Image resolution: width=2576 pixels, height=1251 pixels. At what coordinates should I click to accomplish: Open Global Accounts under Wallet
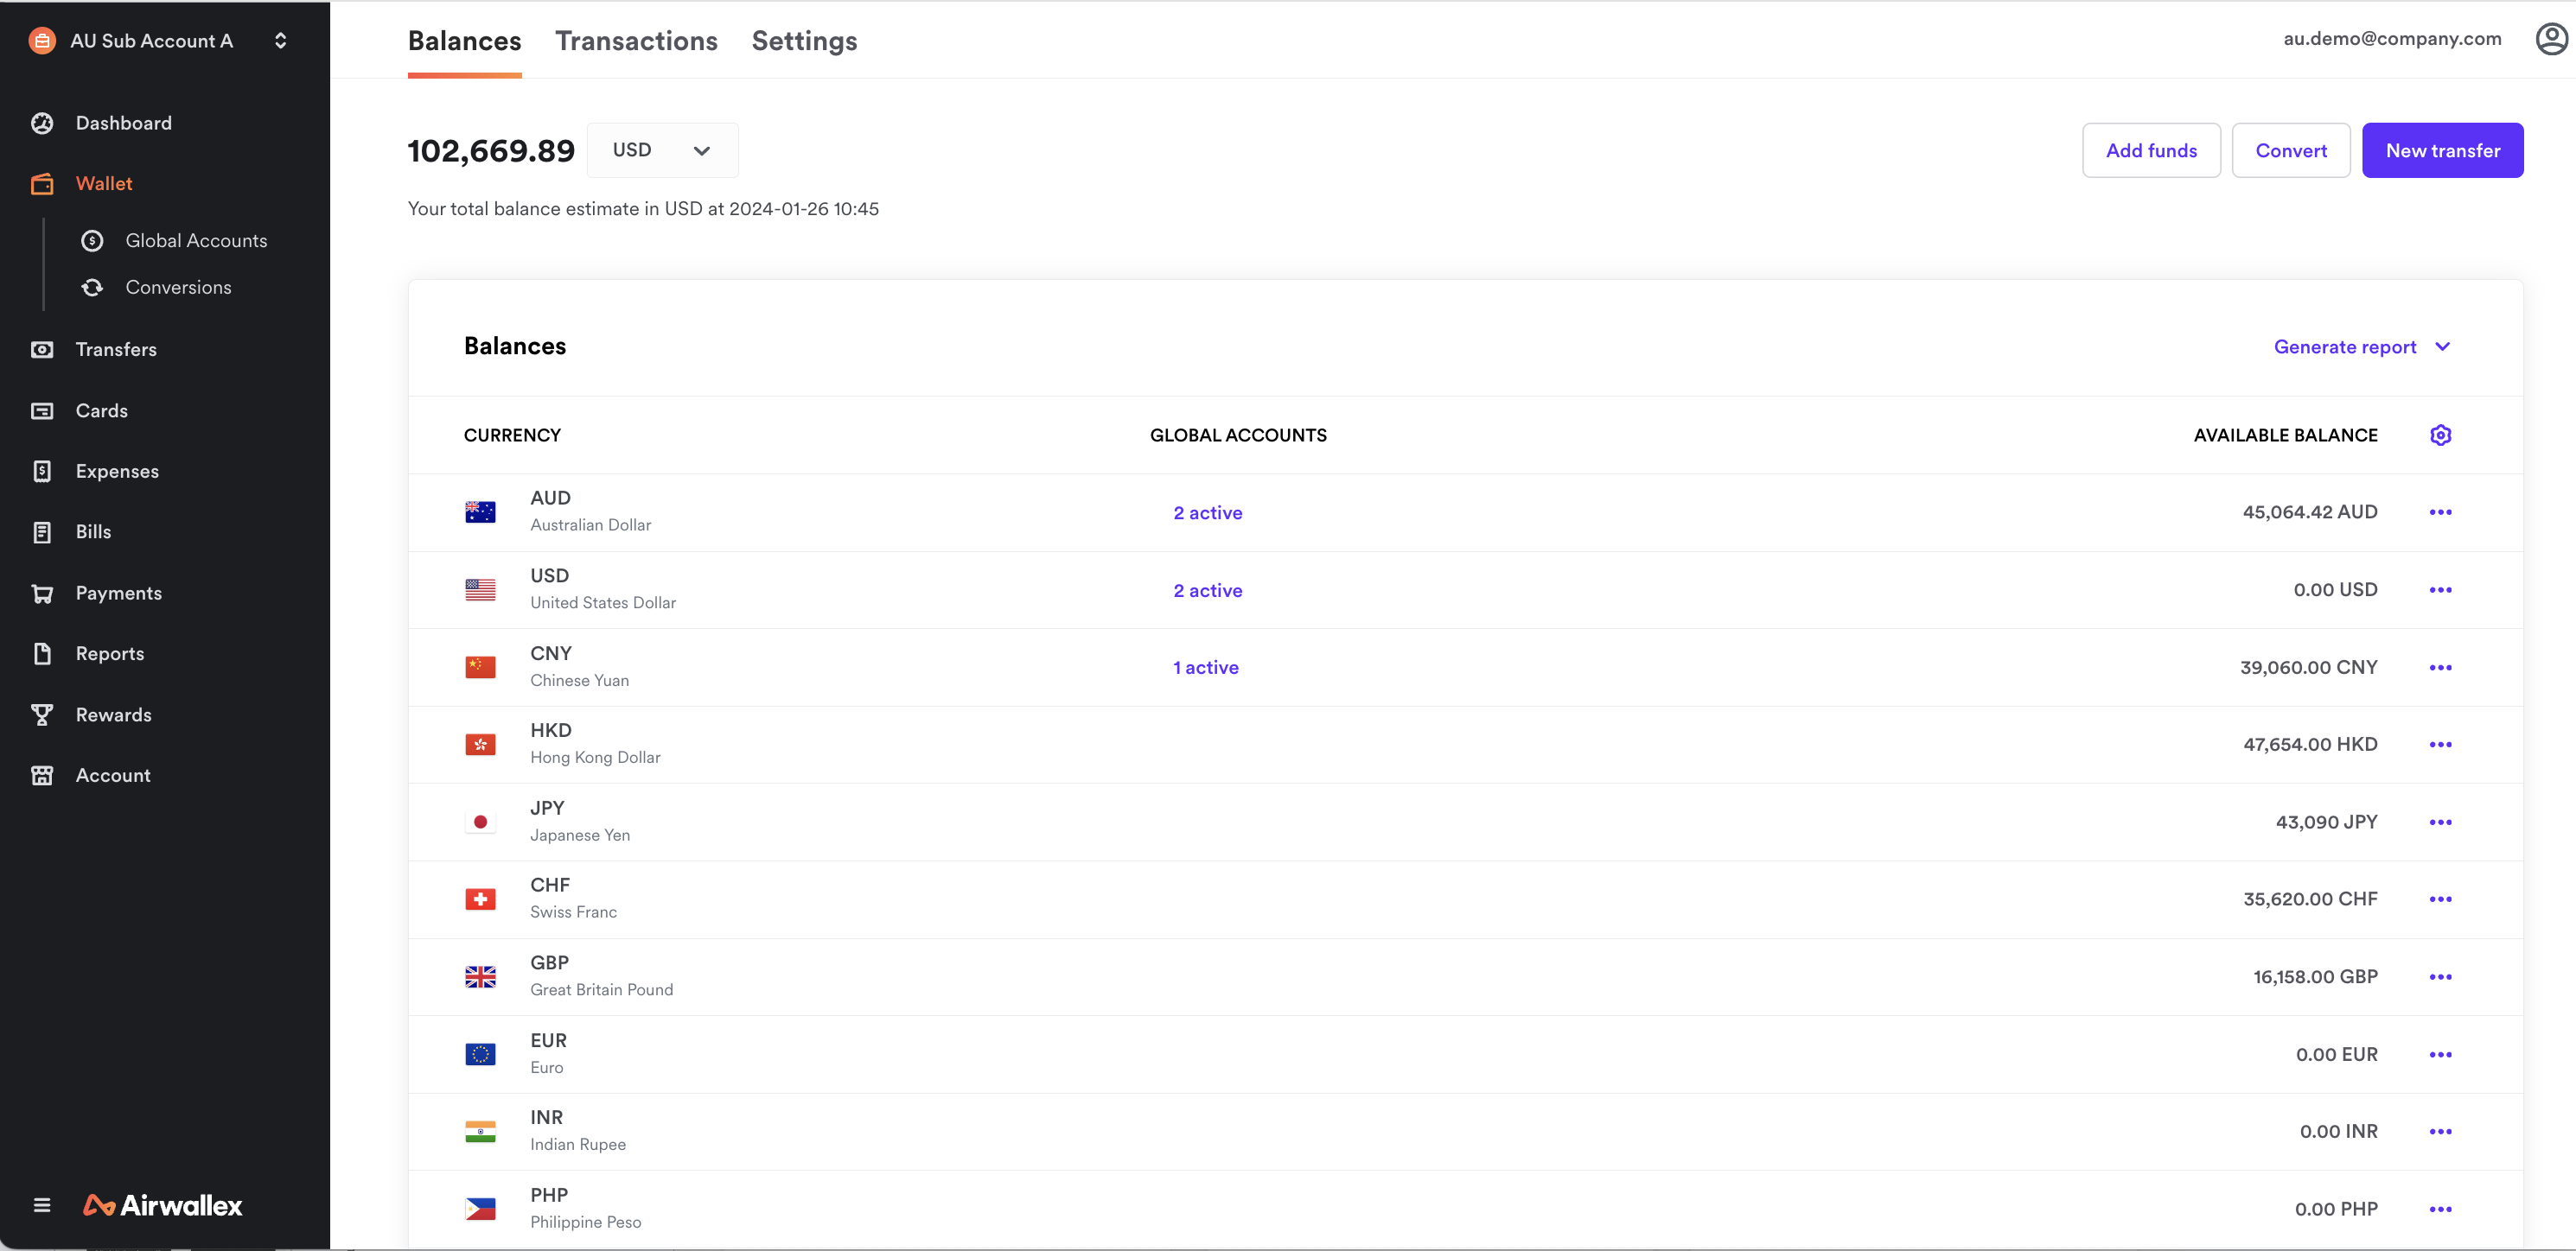(195, 239)
